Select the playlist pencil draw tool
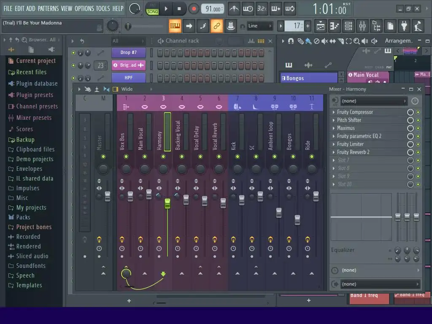This screenshot has width=432, height=324. (x=300, y=41)
